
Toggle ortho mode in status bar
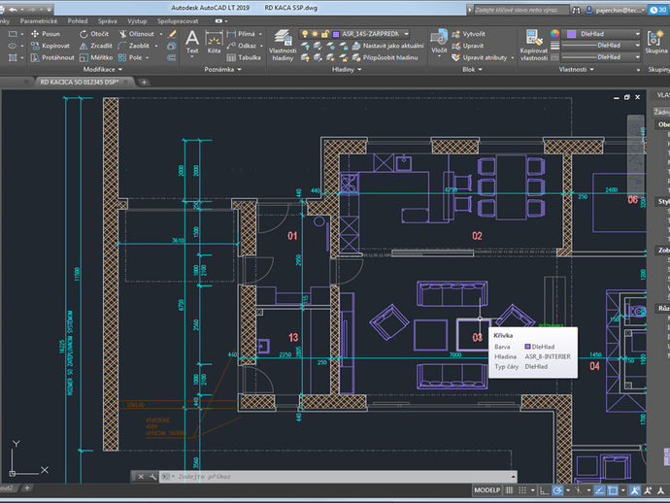pyautogui.click(x=544, y=490)
